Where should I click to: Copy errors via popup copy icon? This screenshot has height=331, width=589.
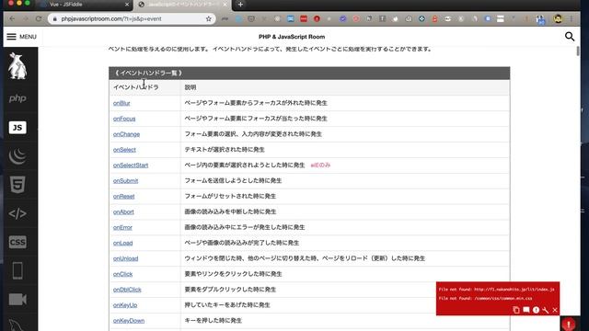coord(516,310)
